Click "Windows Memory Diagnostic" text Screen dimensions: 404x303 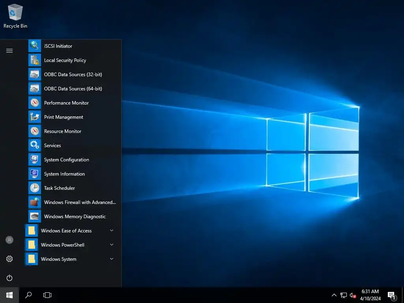tap(75, 217)
